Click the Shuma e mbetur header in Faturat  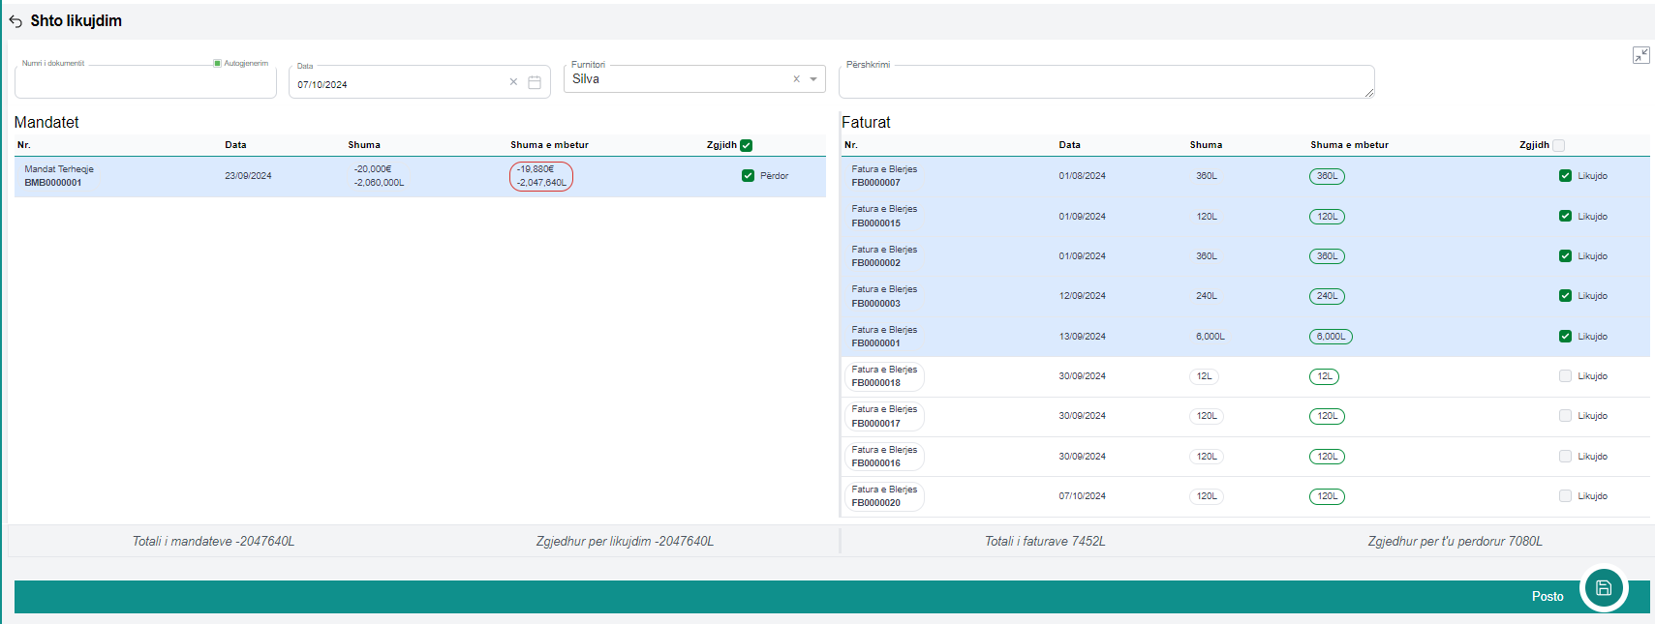[1349, 145]
